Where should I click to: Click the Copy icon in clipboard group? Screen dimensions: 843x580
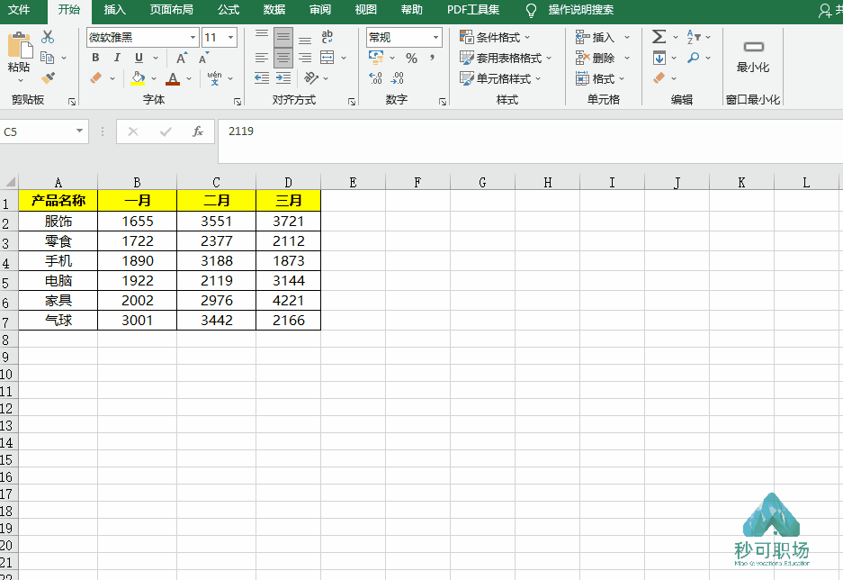(x=48, y=58)
